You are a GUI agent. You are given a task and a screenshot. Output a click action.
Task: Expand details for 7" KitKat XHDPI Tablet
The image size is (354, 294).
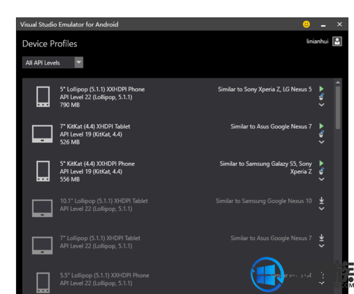click(321, 142)
